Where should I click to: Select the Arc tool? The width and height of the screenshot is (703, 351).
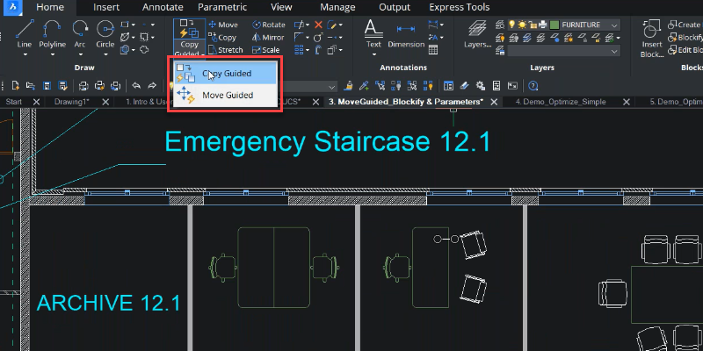(x=80, y=33)
